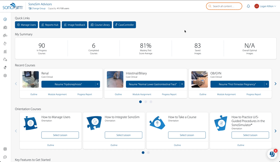
Task: Show previous Orientation Courses with left arrow
Action: [16, 131]
